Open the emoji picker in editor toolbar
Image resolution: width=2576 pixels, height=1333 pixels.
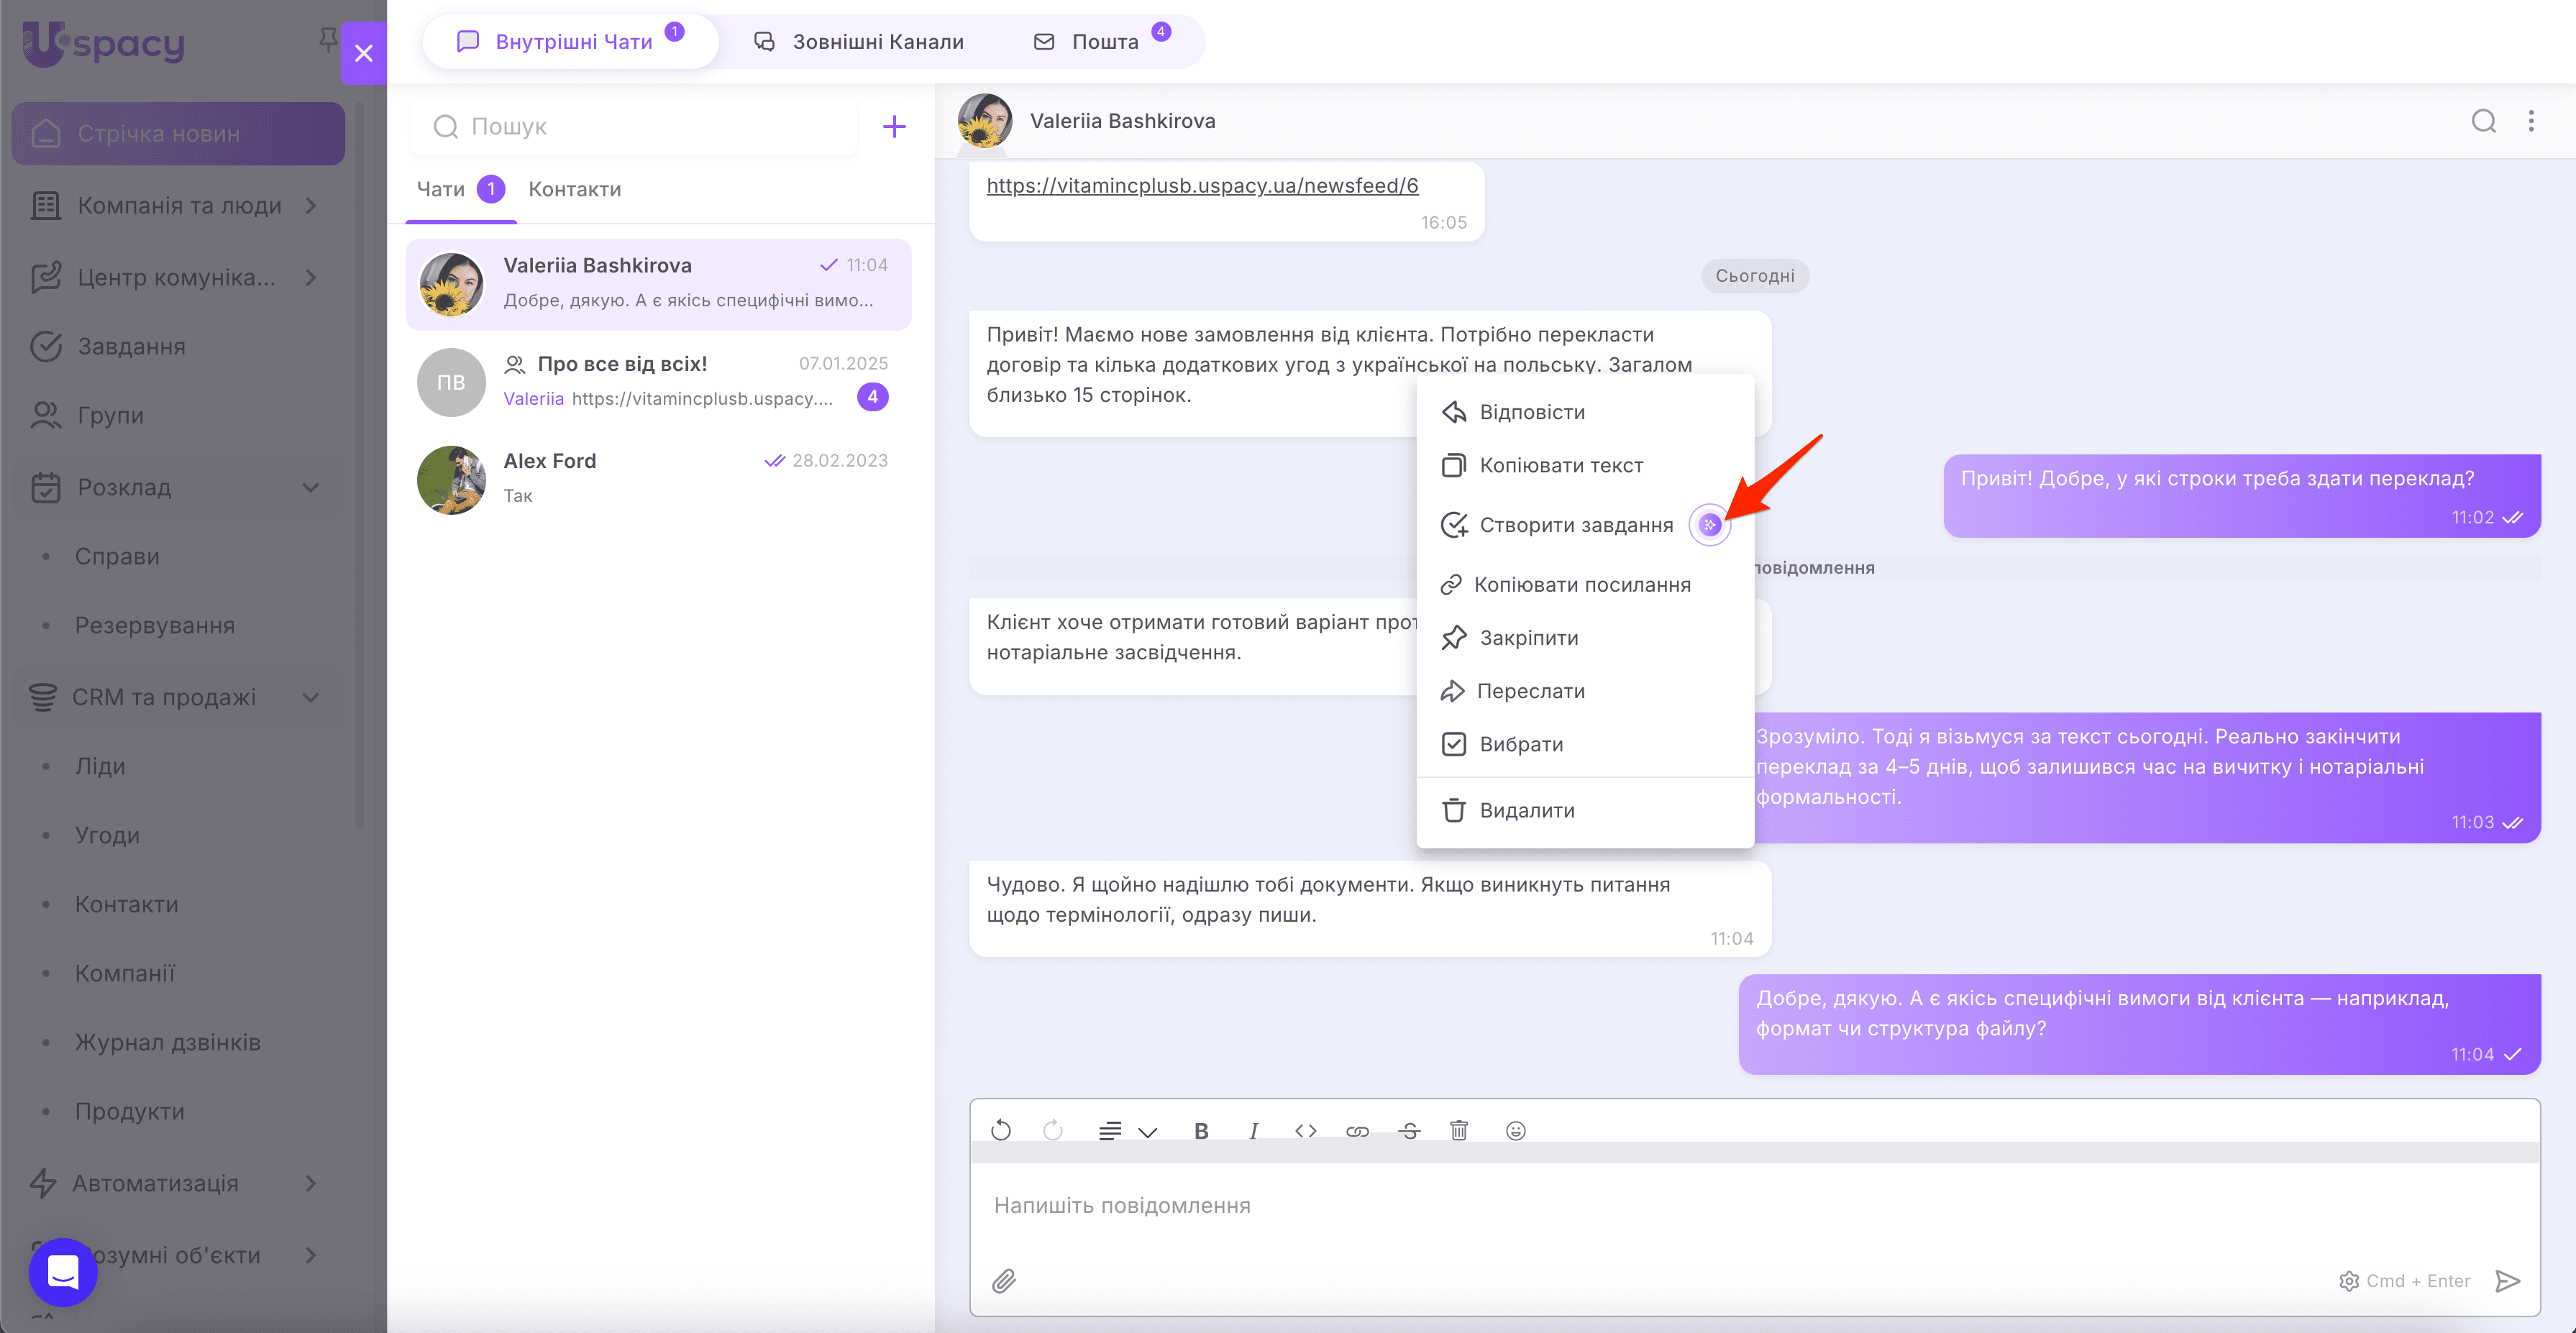(x=1515, y=1130)
